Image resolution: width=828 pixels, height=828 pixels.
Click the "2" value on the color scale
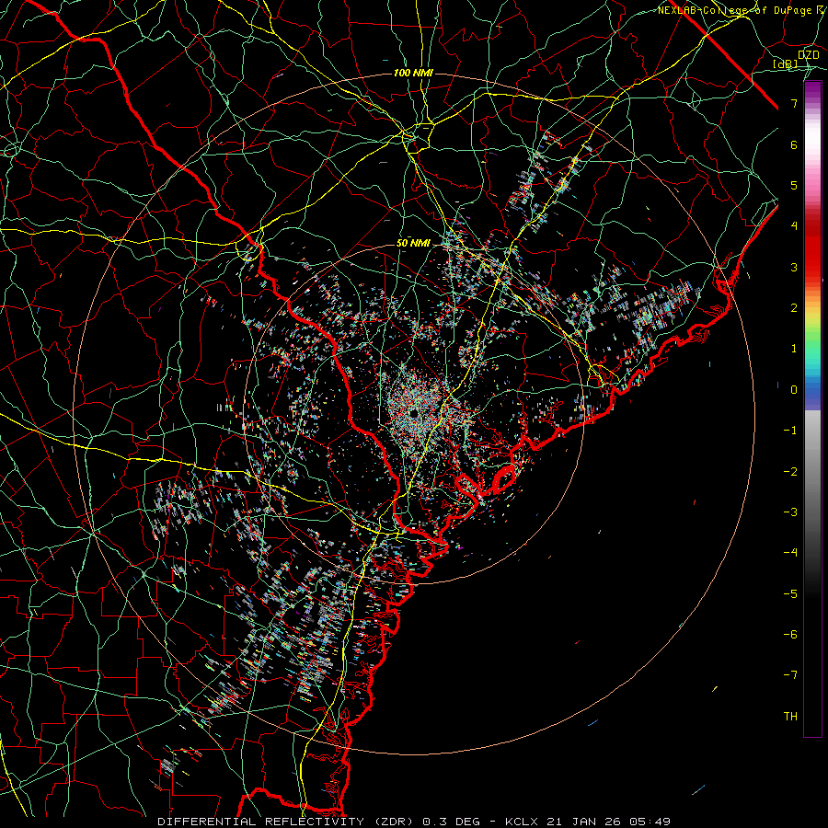coord(794,308)
